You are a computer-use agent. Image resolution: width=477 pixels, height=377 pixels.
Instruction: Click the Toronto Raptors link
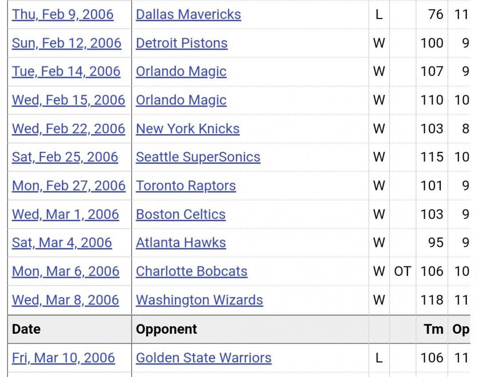pos(185,185)
